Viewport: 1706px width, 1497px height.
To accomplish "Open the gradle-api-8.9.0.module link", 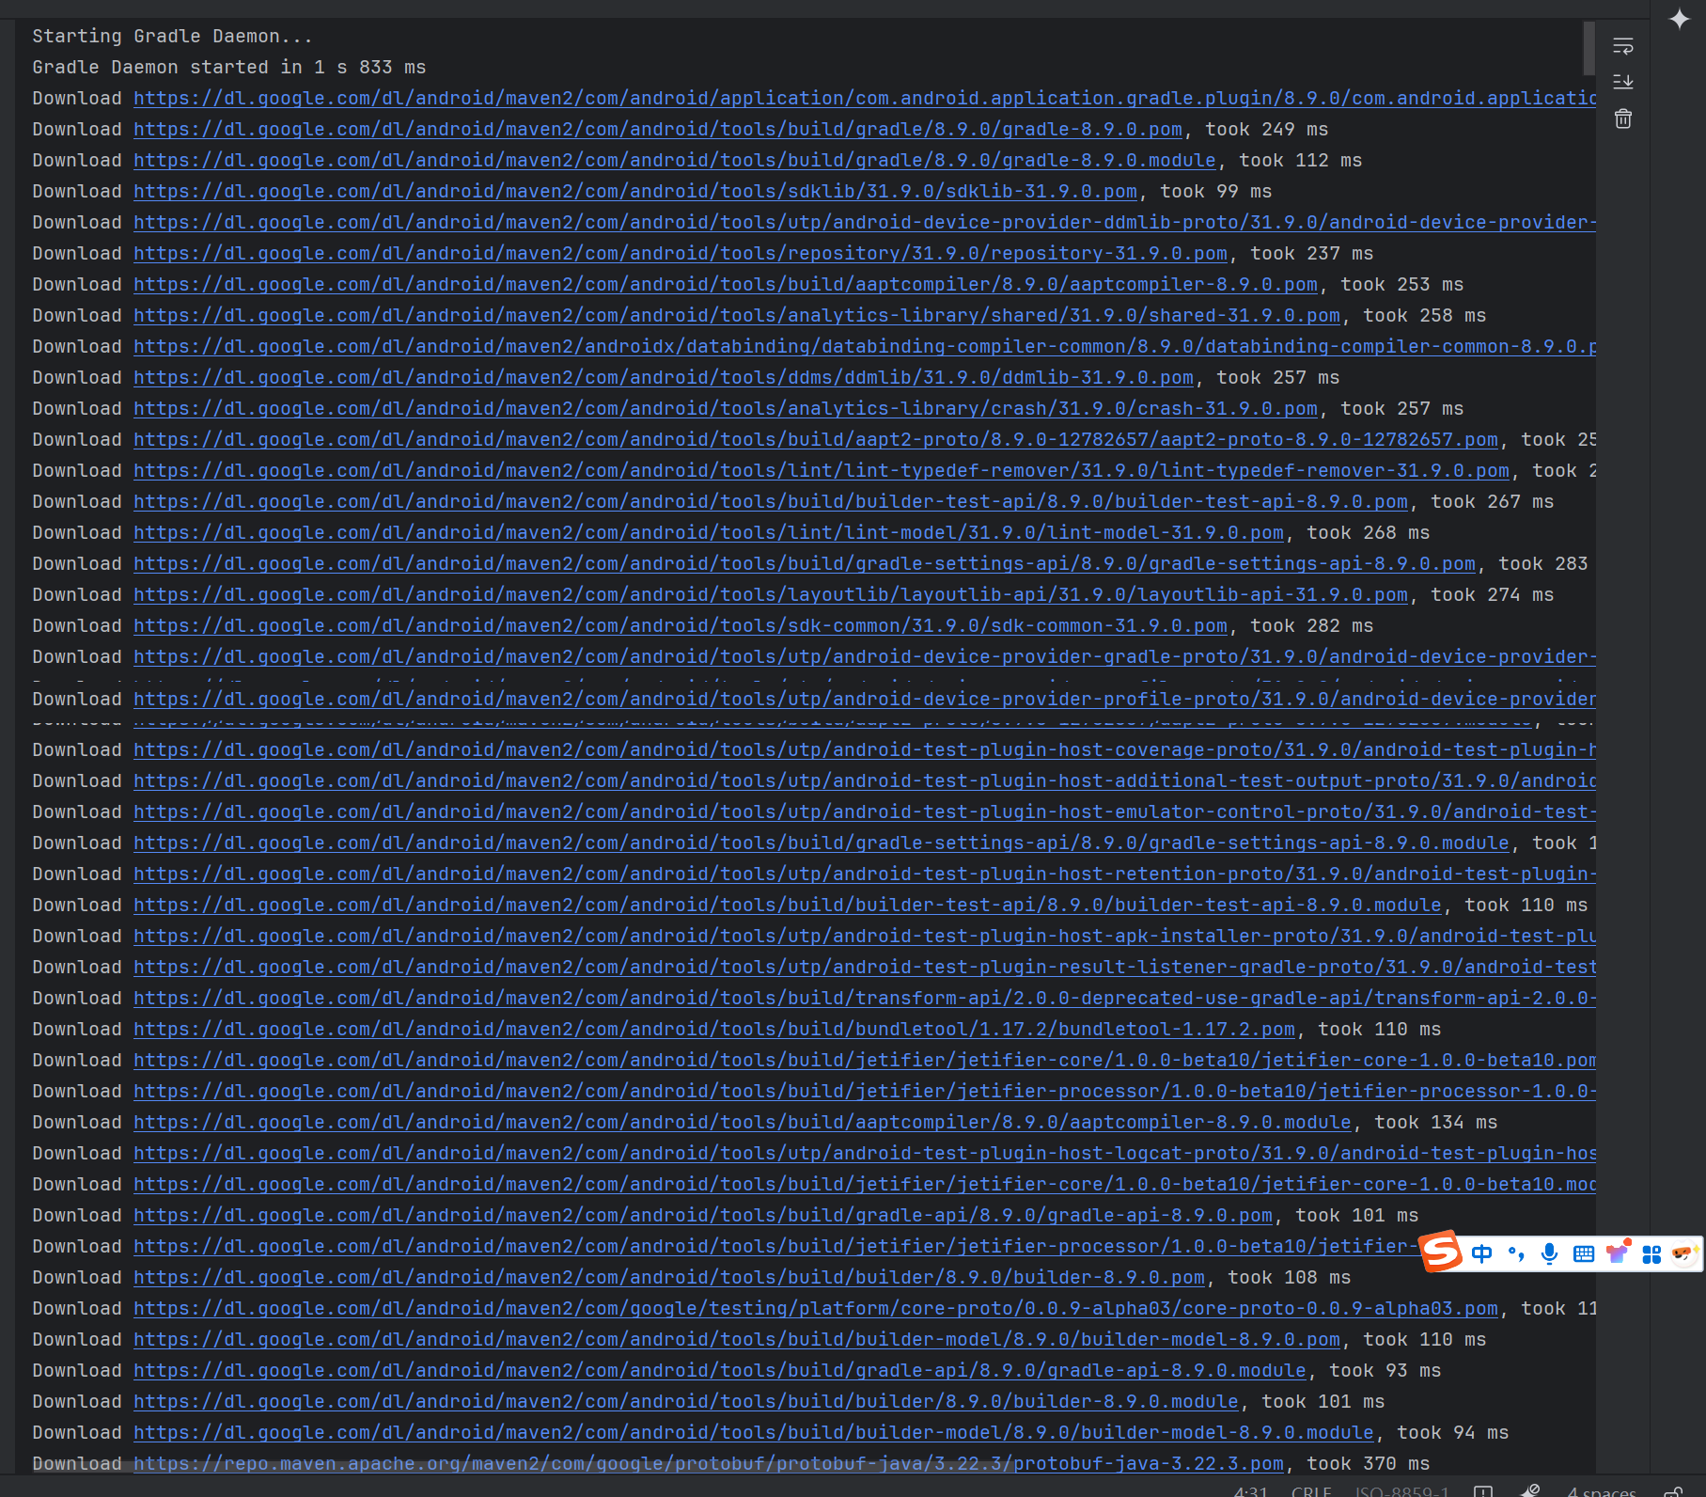I will (720, 1371).
